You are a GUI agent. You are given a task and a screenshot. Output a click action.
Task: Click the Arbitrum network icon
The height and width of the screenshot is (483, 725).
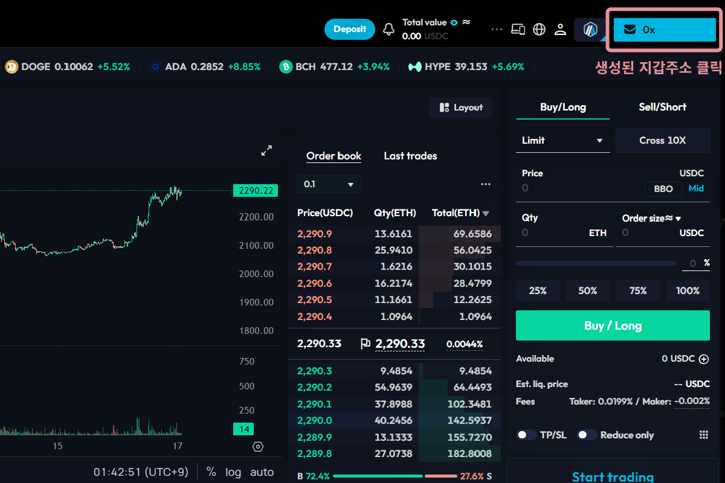pos(590,30)
